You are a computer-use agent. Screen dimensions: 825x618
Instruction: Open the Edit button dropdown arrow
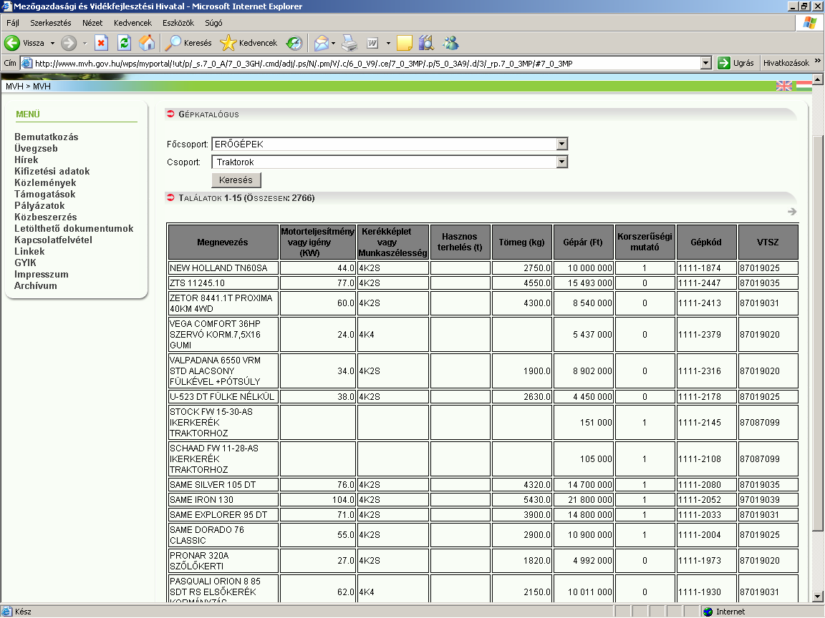388,43
